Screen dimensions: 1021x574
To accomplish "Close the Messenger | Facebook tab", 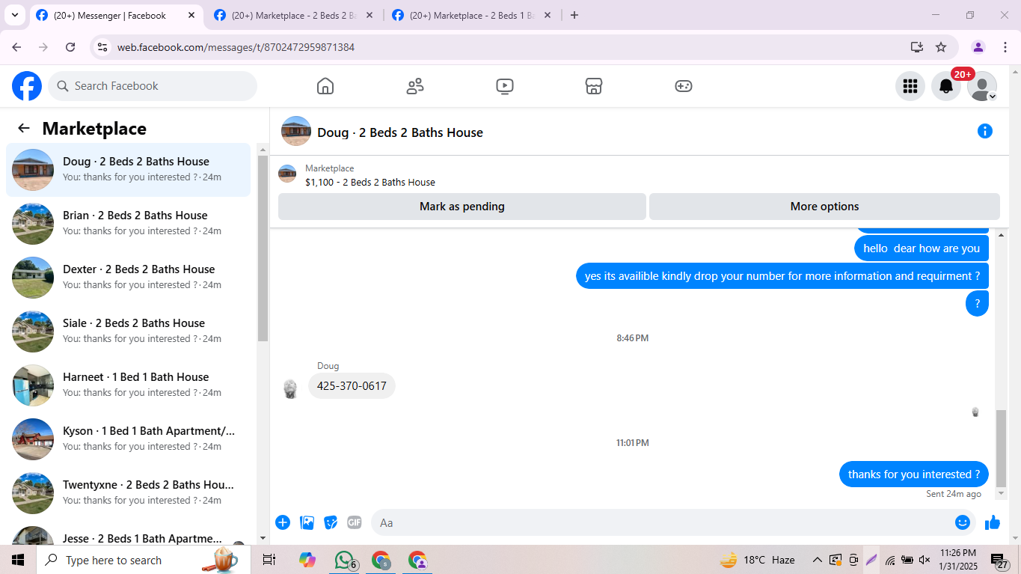I will [x=191, y=15].
